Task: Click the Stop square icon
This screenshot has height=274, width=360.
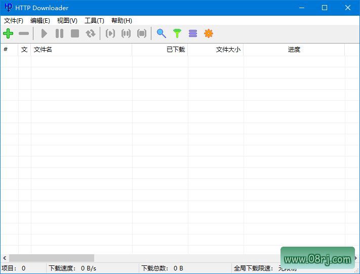Action: pos(75,33)
